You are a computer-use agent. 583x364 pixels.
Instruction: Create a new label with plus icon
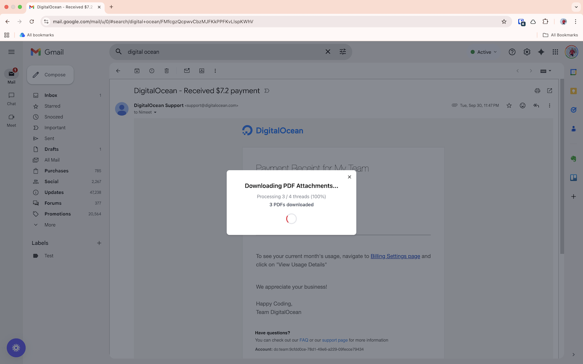click(x=99, y=243)
